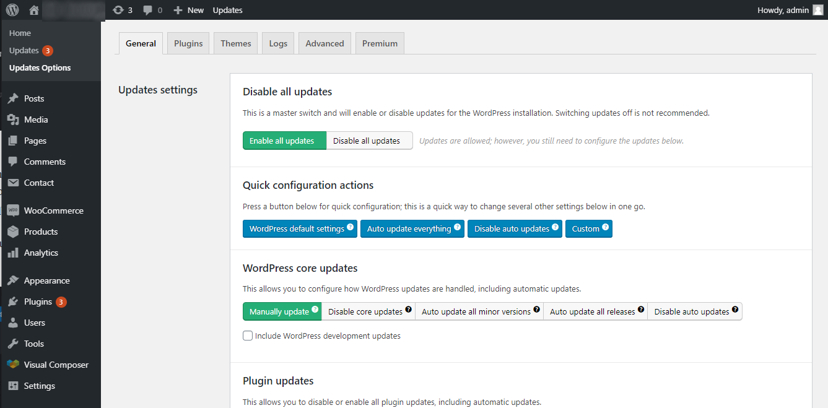
Task: Click the updates refresh icon in admin bar
Action: point(118,10)
